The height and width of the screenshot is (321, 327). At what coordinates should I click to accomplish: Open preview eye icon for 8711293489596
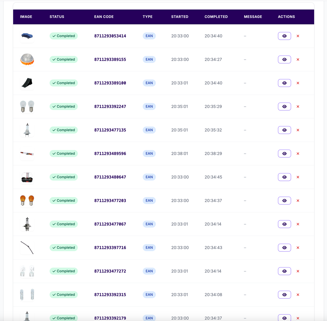pos(284,153)
